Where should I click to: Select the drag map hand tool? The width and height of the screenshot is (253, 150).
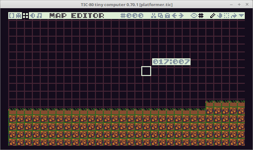point(219,16)
